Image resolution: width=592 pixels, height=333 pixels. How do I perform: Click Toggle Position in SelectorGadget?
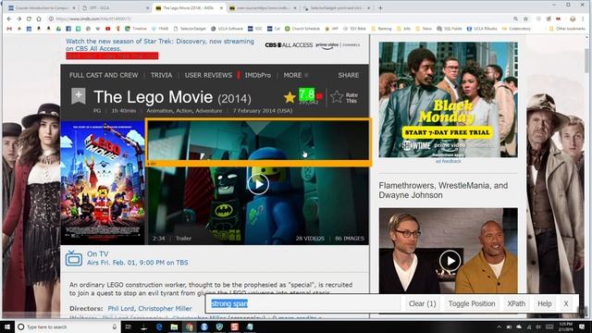(x=472, y=303)
